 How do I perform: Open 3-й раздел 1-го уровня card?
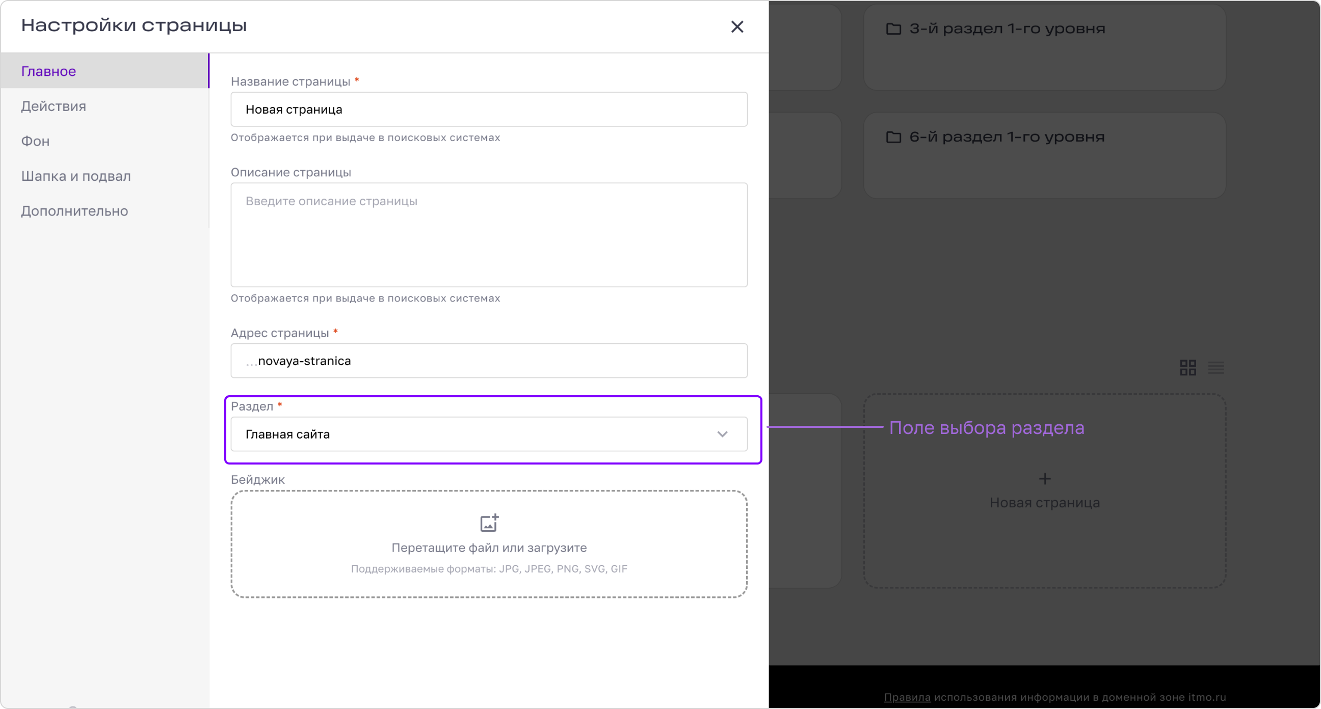point(1045,47)
